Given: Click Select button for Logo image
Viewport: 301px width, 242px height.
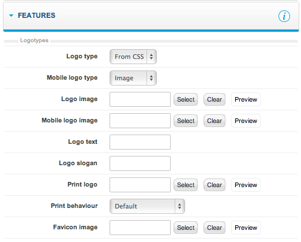Looking at the screenshot, I should (186, 99).
